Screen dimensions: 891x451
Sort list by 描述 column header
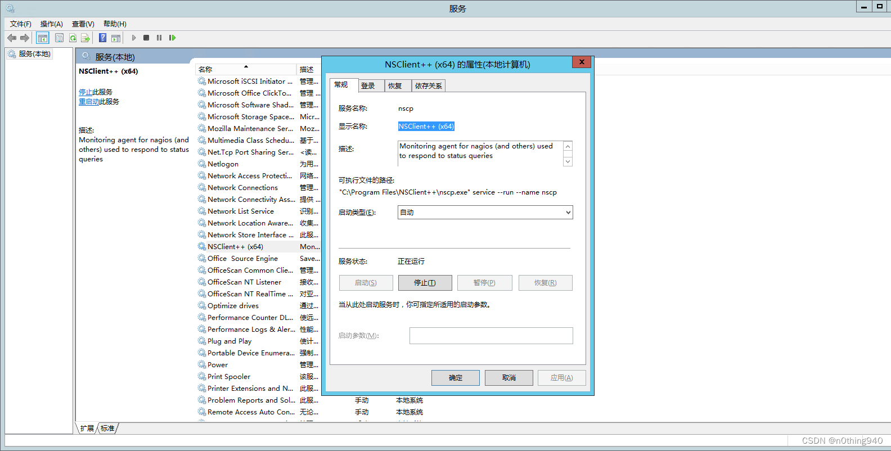pos(309,69)
